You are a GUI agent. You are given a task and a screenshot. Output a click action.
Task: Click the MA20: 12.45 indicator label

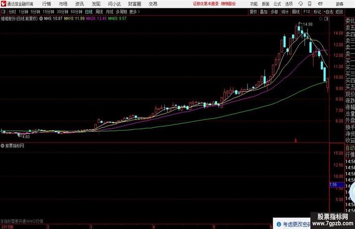tap(96, 19)
